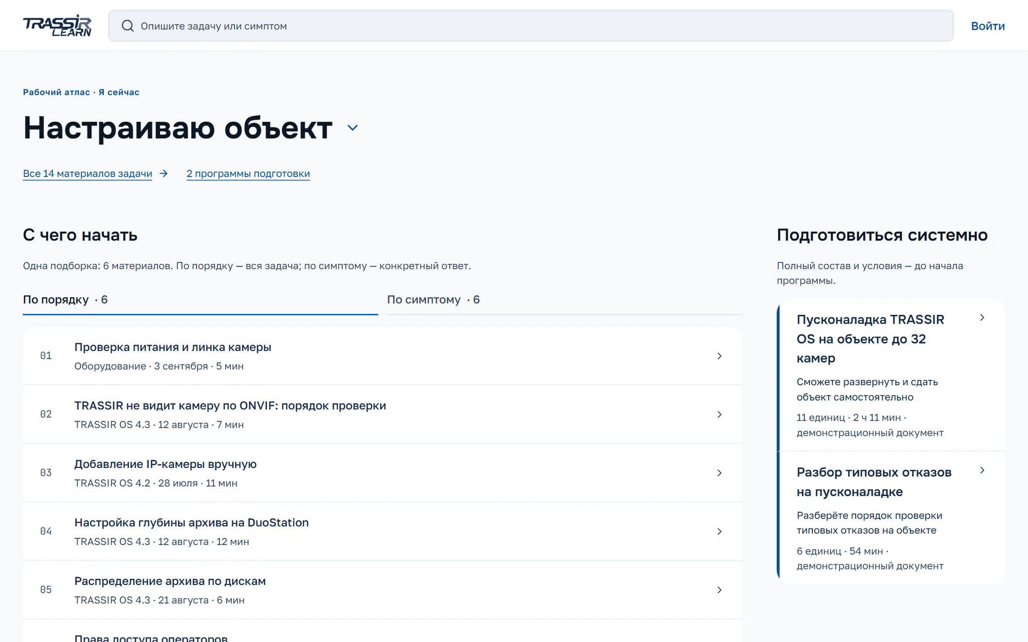Open 'Настройка глубины архива на DuoStation' material

coord(382,532)
